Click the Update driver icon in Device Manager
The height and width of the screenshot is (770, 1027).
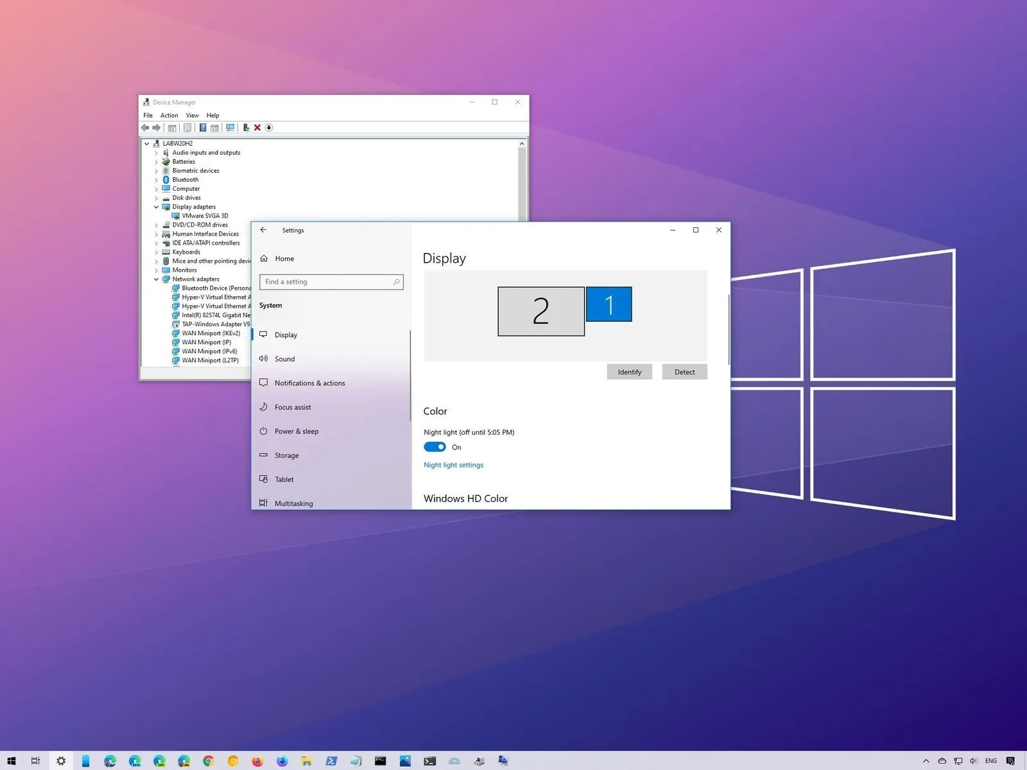click(246, 128)
